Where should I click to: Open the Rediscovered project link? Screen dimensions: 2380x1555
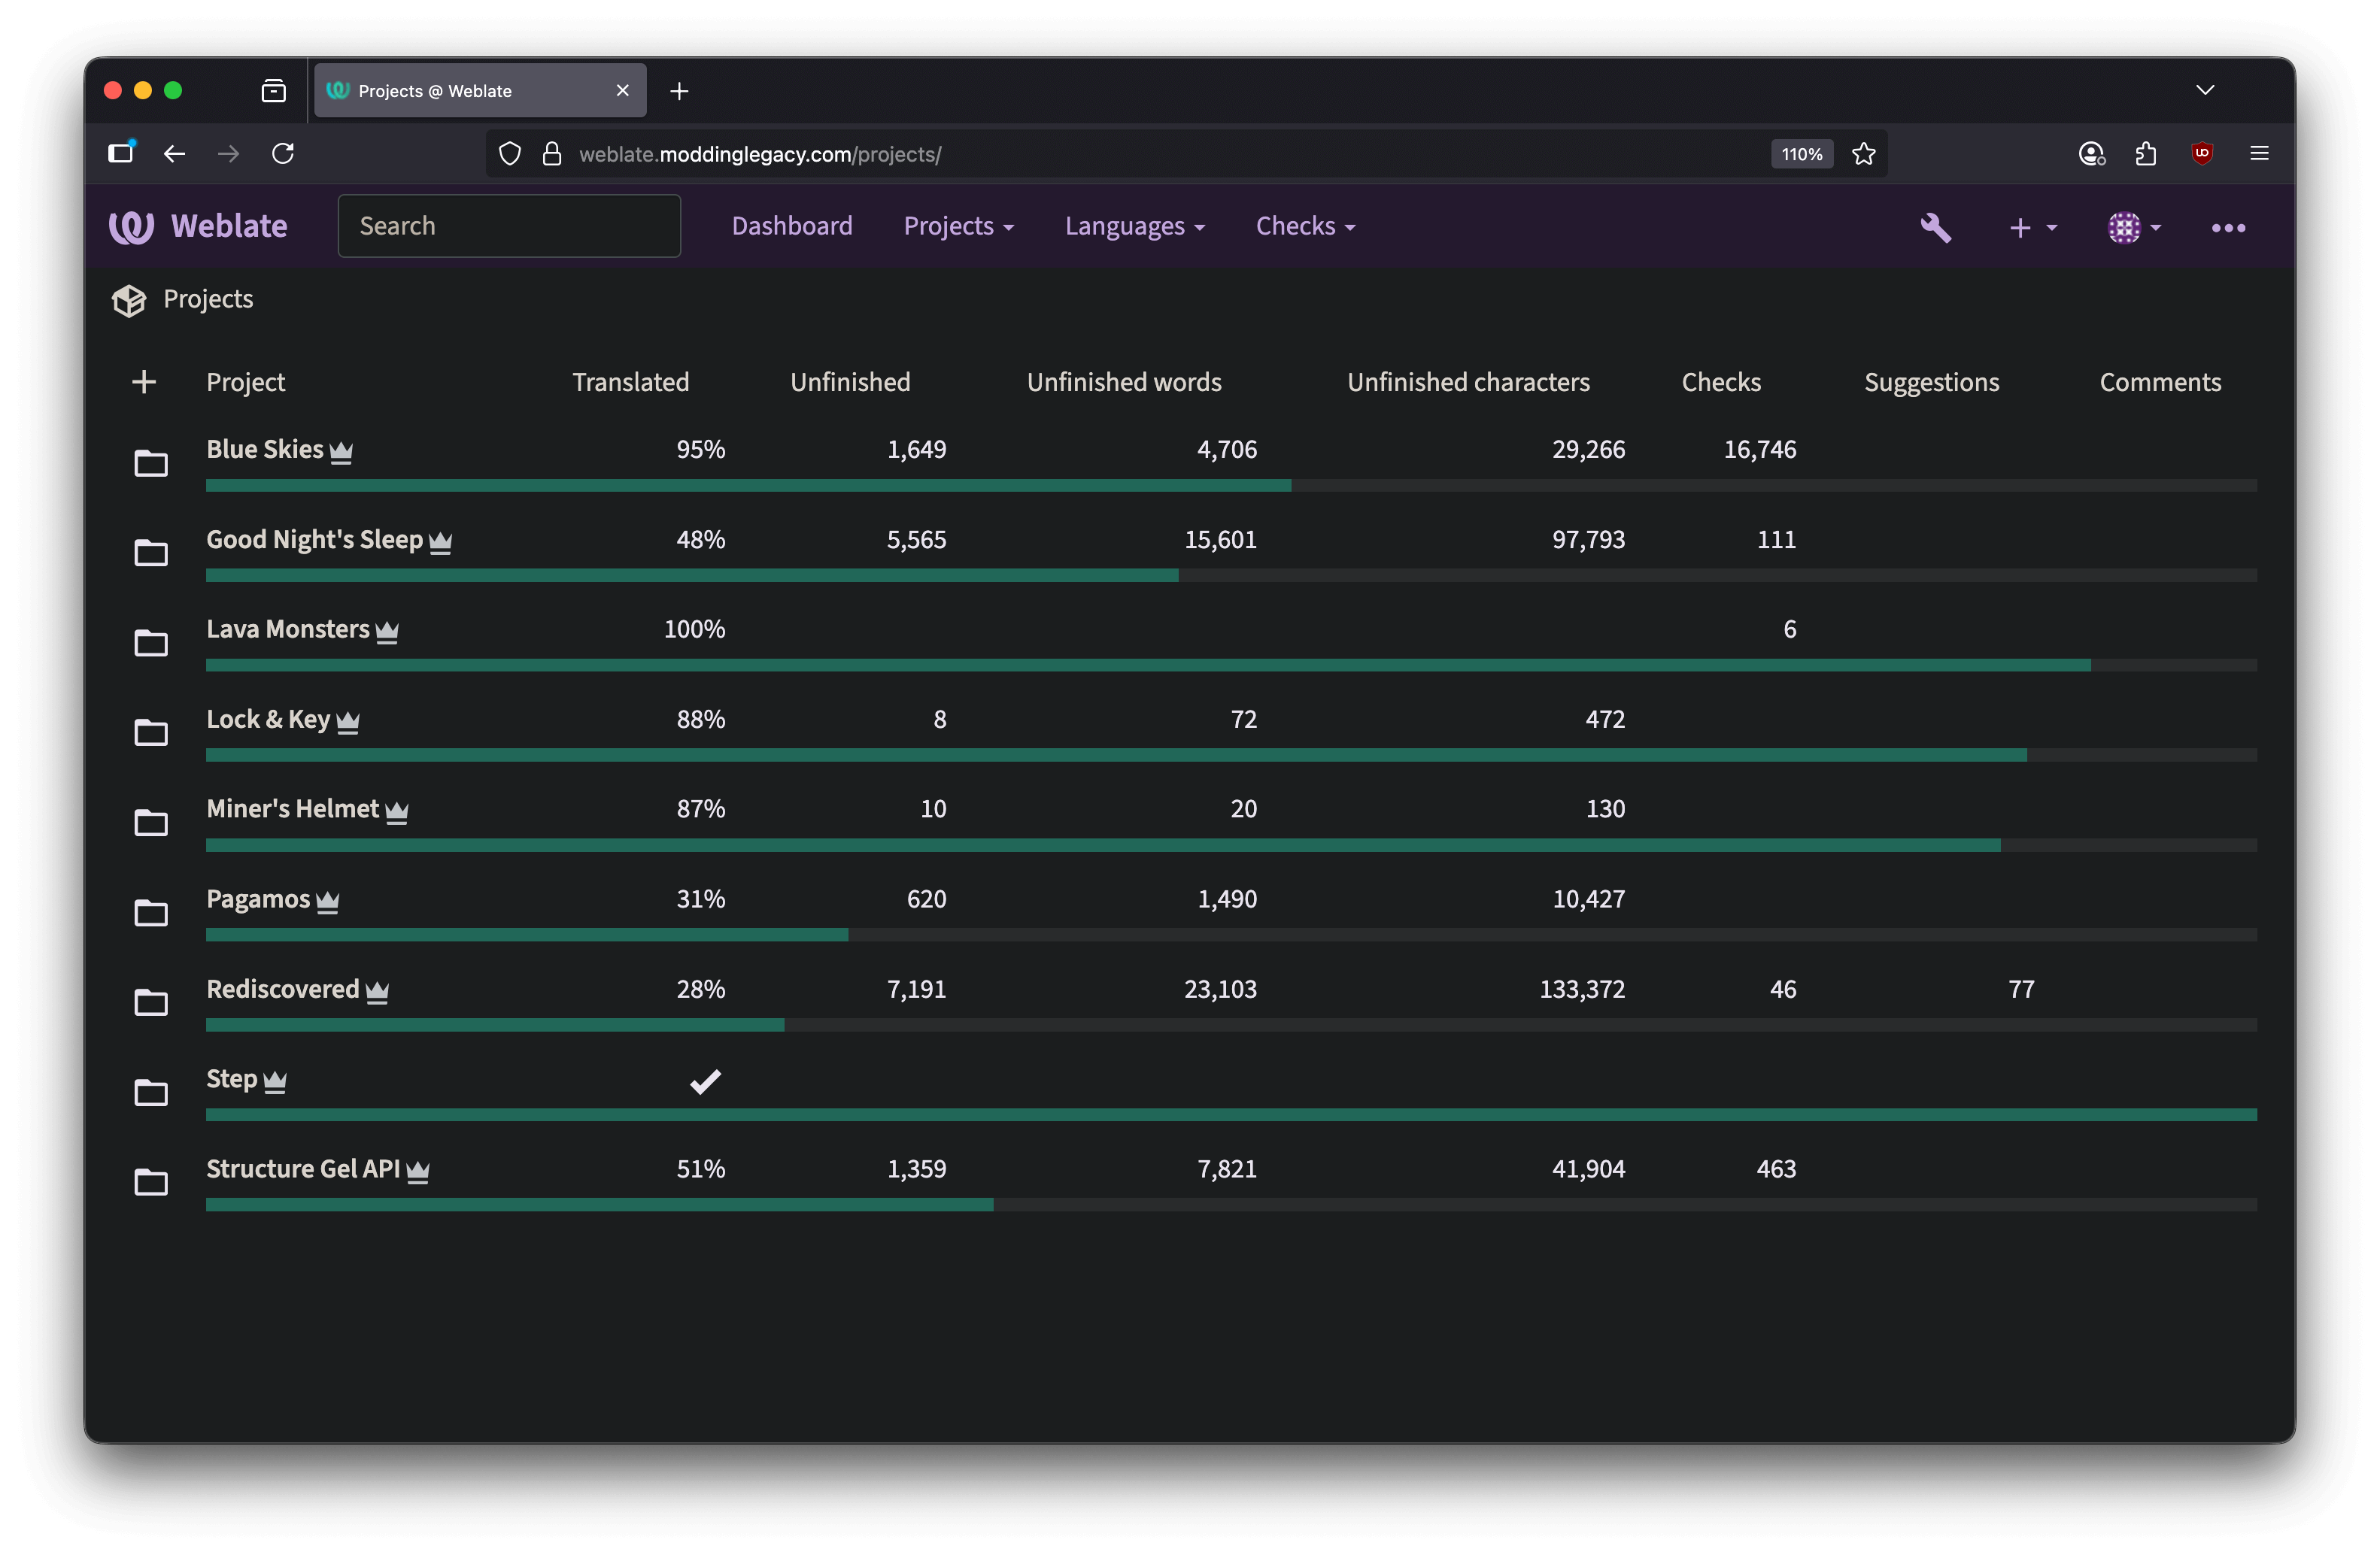[282, 988]
